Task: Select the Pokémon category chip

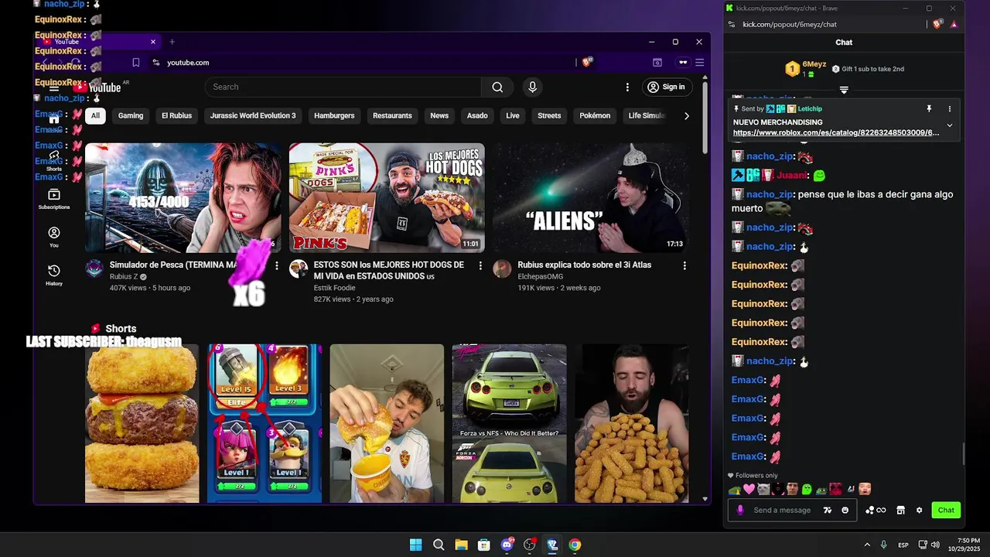Action: (x=595, y=115)
